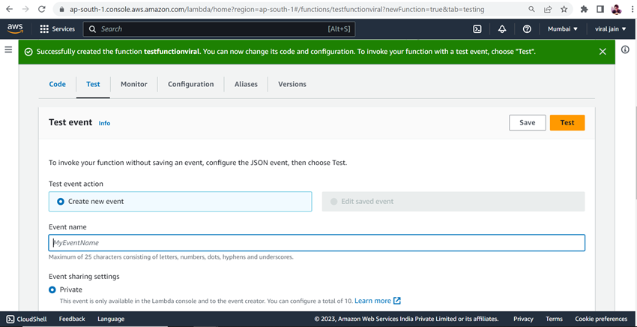The height and width of the screenshot is (327, 637).
Task: Open the Terms footer link
Action: [x=554, y=319]
